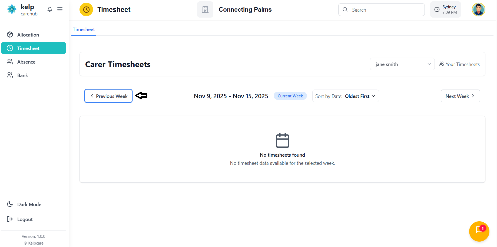Image resolution: width=497 pixels, height=247 pixels.
Task: Open Allocation in the sidebar
Action: pyautogui.click(x=28, y=35)
